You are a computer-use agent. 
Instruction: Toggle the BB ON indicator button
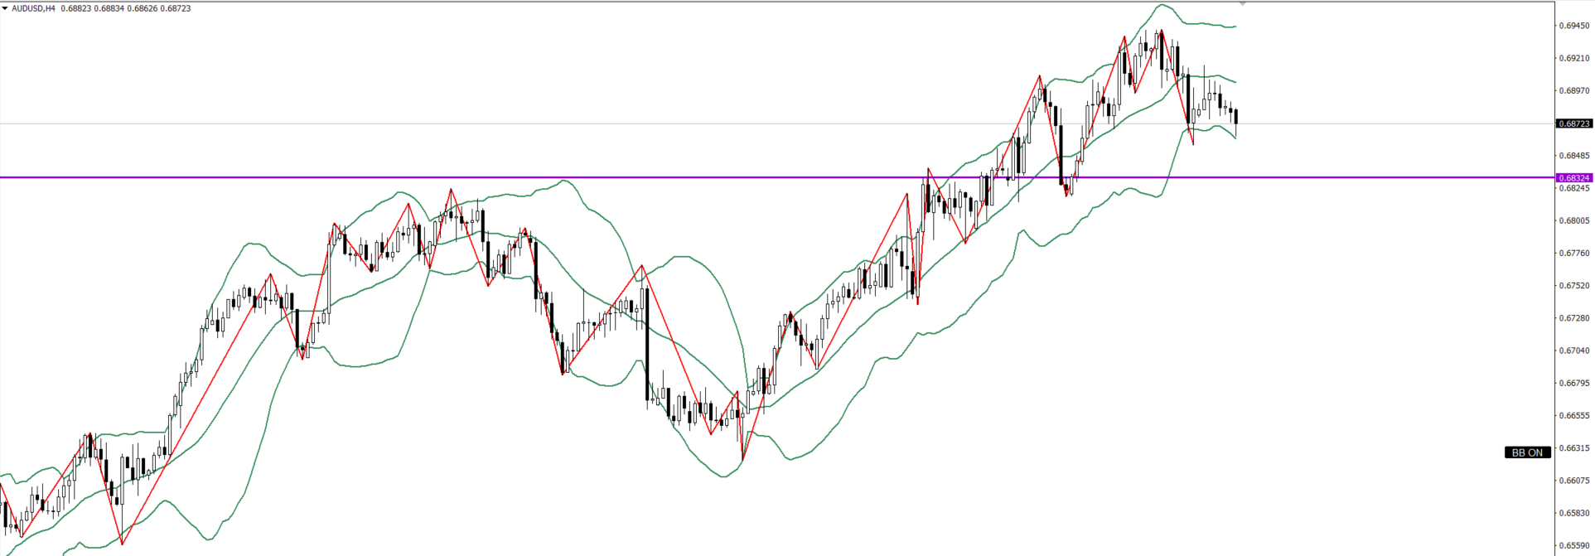(1527, 452)
